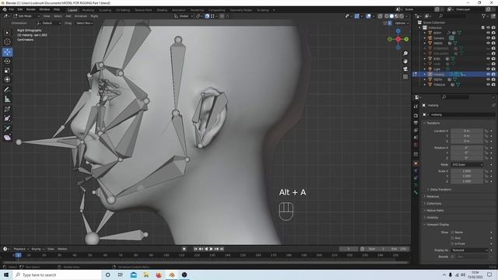
Task: Hide metarig via its eye icon
Action: click(x=488, y=75)
